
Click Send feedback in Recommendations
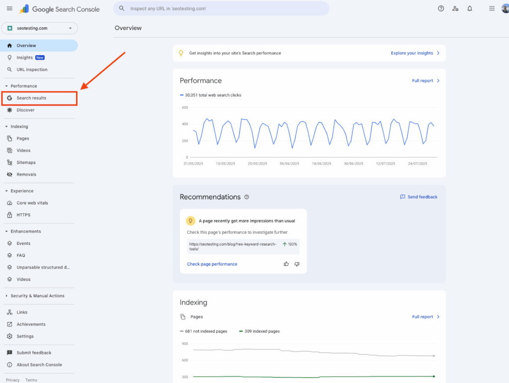point(419,197)
